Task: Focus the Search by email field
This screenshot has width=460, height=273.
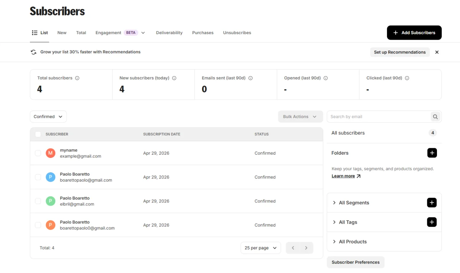Action: [x=379, y=117]
